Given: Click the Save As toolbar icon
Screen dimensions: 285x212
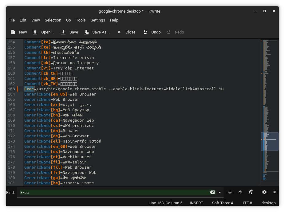Looking at the screenshot, I should click(x=86, y=32).
